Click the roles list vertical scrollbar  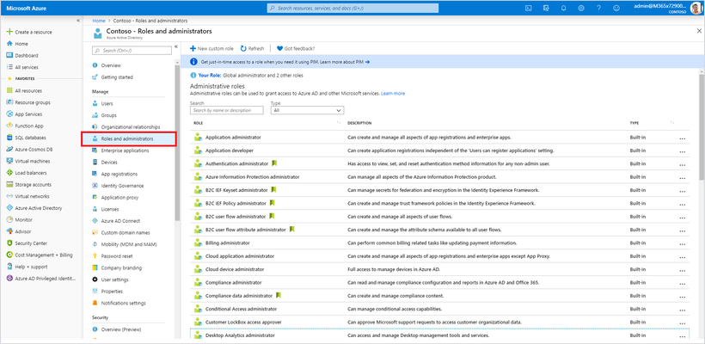[702, 126]
